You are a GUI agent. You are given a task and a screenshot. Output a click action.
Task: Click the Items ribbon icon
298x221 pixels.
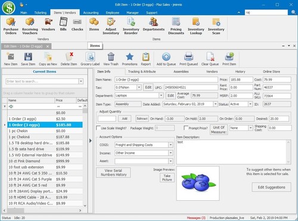(x=94, y=24)
